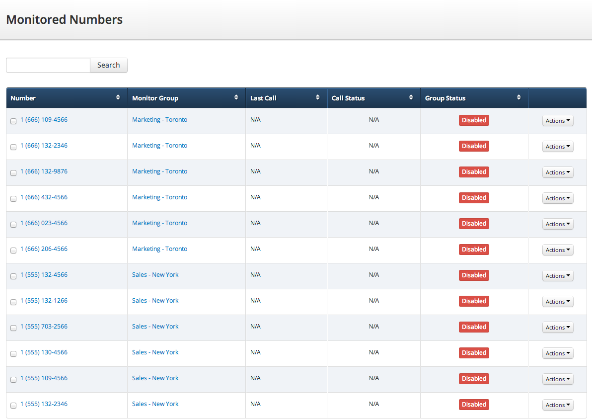Open Sales - New York for 1 (555) 130-4566
The height and width of the screenshot is (419, 592).
(x=155, y=352)
